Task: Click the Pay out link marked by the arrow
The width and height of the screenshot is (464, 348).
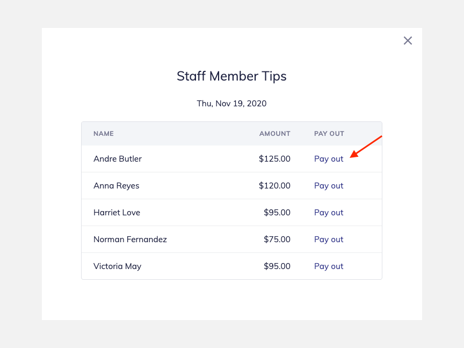Action: [x=329, y=158]
